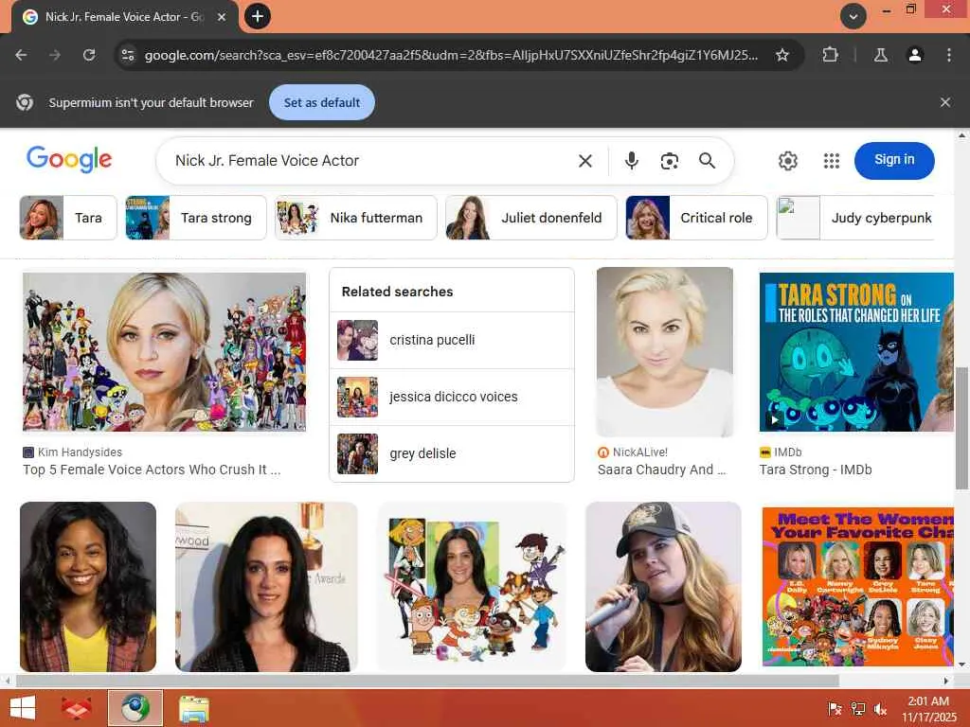Screen dimensions: 970x727
Task: Dismiss the default browser notification bar
Action: click(x=944, y=102)
